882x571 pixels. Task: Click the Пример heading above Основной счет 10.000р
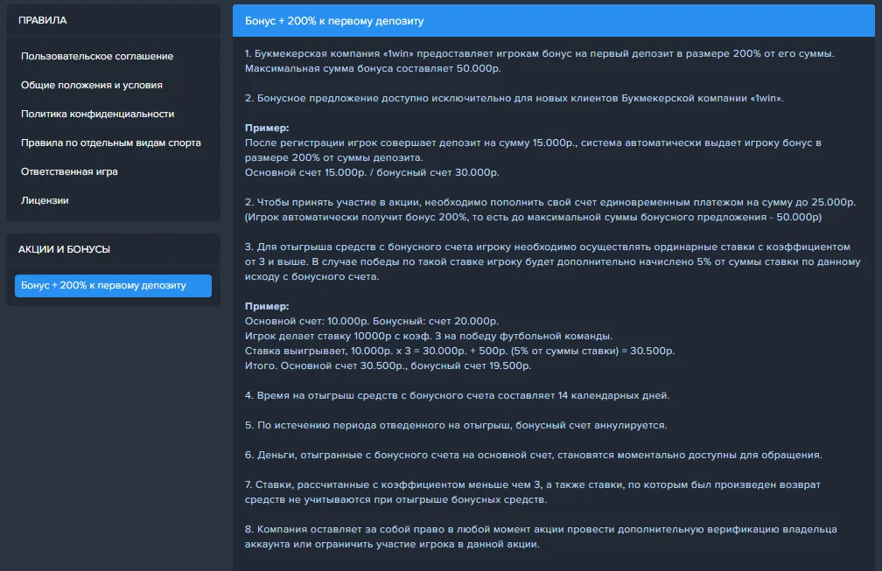pos(267,307)
